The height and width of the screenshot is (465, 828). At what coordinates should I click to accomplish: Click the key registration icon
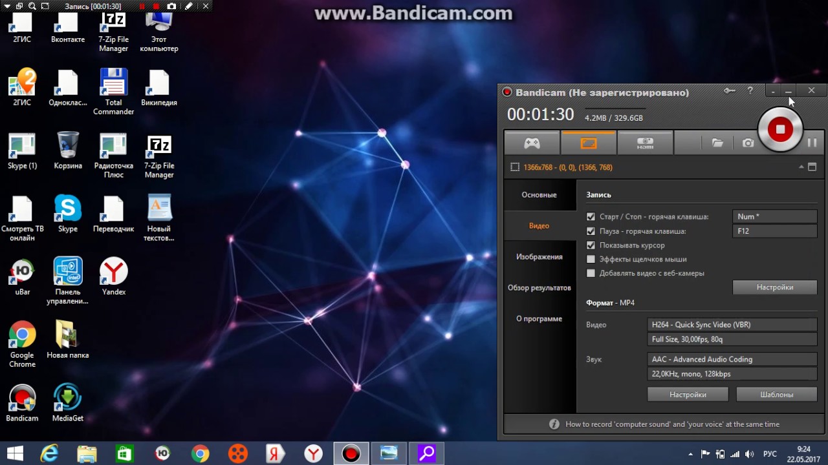[x=730, y=91]
